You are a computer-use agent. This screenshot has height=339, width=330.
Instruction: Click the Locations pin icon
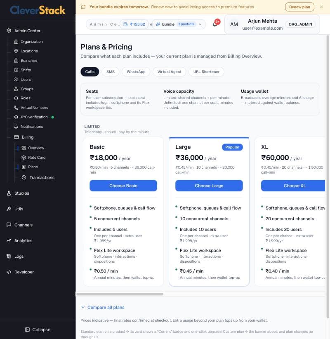tap(16, 51)
